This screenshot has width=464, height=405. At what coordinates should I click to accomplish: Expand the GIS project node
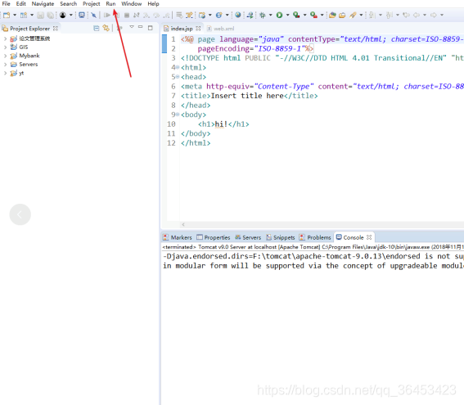(x=5, y=47)
